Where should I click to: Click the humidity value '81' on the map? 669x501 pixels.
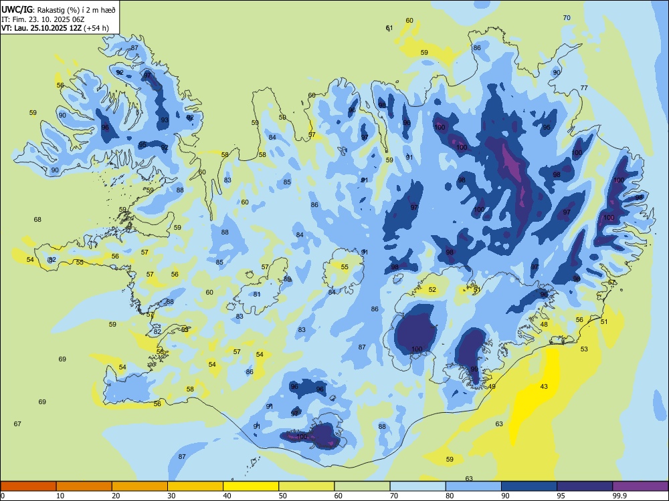257,295
